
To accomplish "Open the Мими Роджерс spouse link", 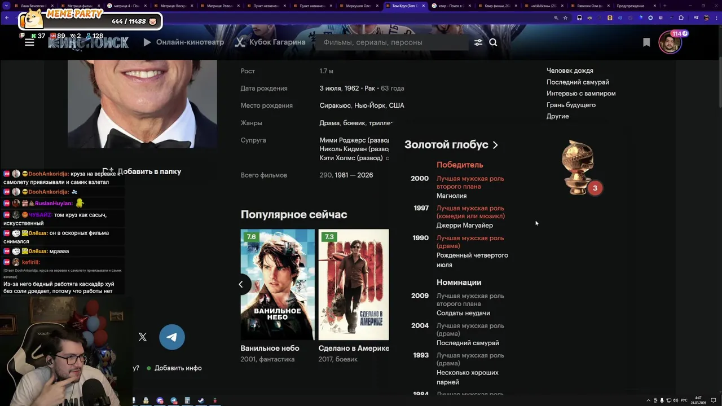I will pyautogui.click(x=342, y=140).
